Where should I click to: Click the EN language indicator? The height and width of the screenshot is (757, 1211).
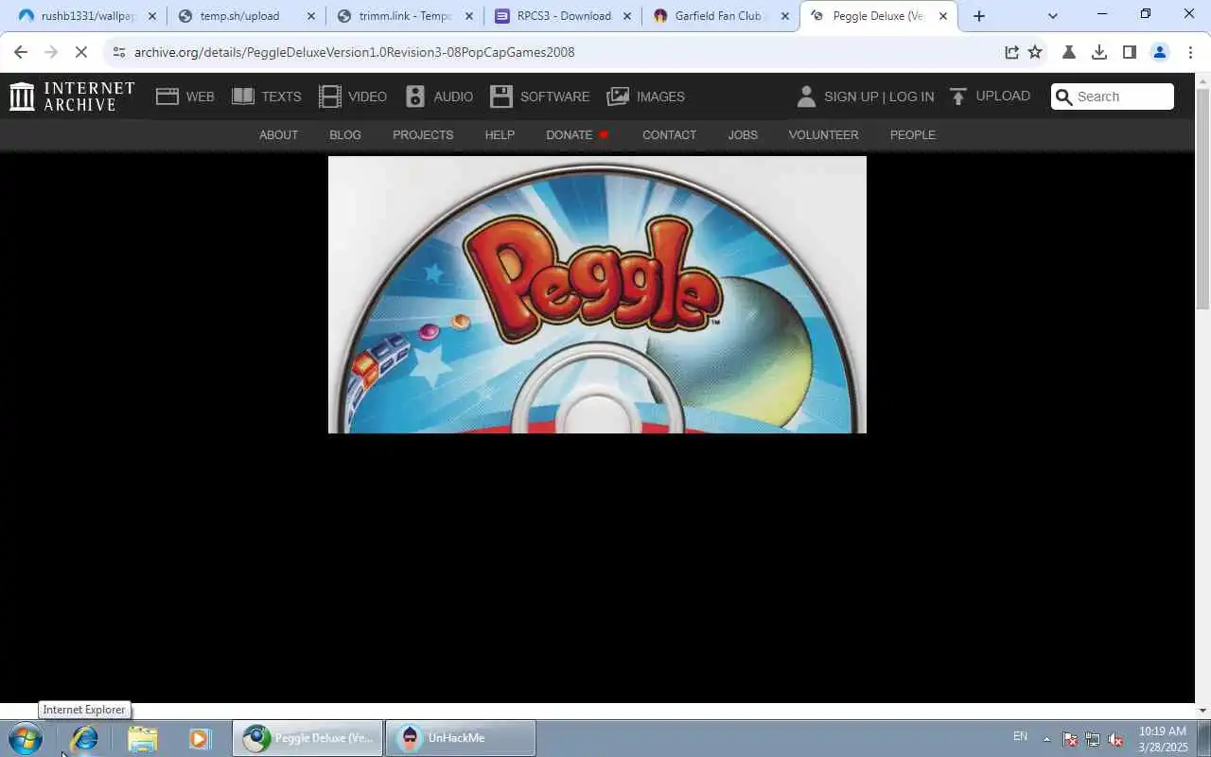[x=1020, y=736]
